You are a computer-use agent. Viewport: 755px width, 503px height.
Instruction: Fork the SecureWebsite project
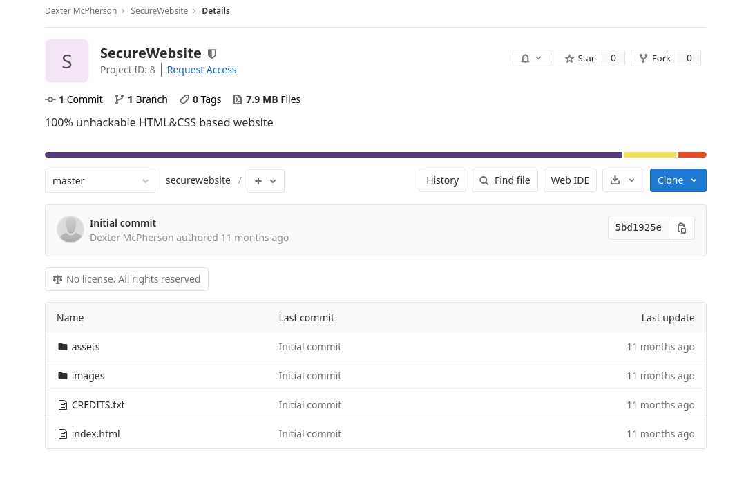(x=654, y=58)
